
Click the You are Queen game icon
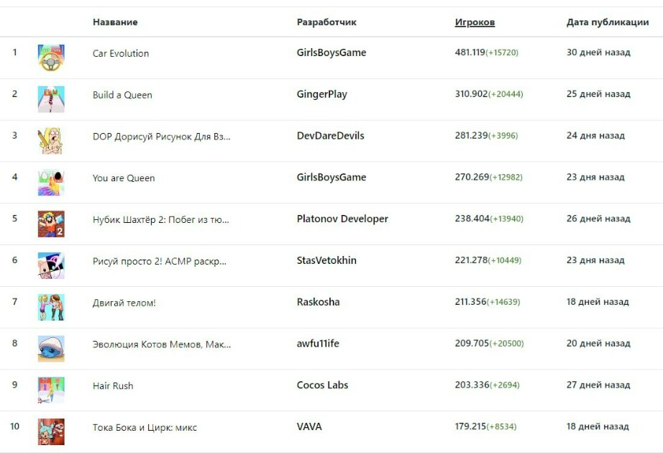click(51, 183)
